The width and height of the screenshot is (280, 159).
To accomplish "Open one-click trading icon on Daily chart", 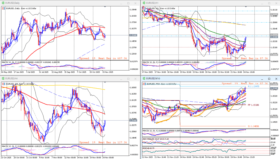I will (3, 8).
